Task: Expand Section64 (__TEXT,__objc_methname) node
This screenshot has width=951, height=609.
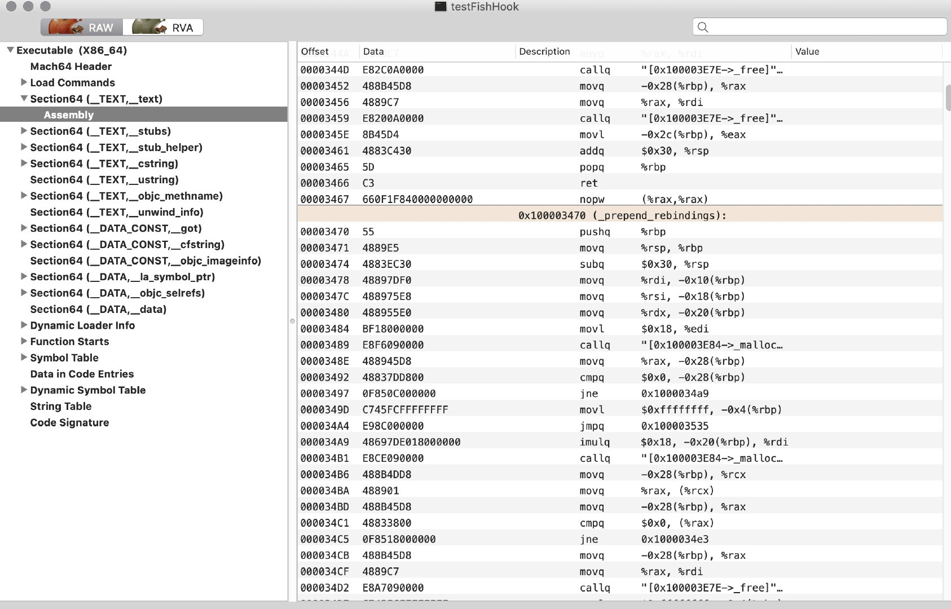Action: pos(24,196)
